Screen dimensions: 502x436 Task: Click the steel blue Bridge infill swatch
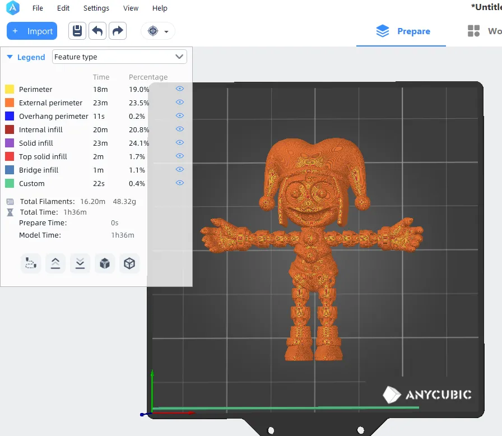coord(10,170)
